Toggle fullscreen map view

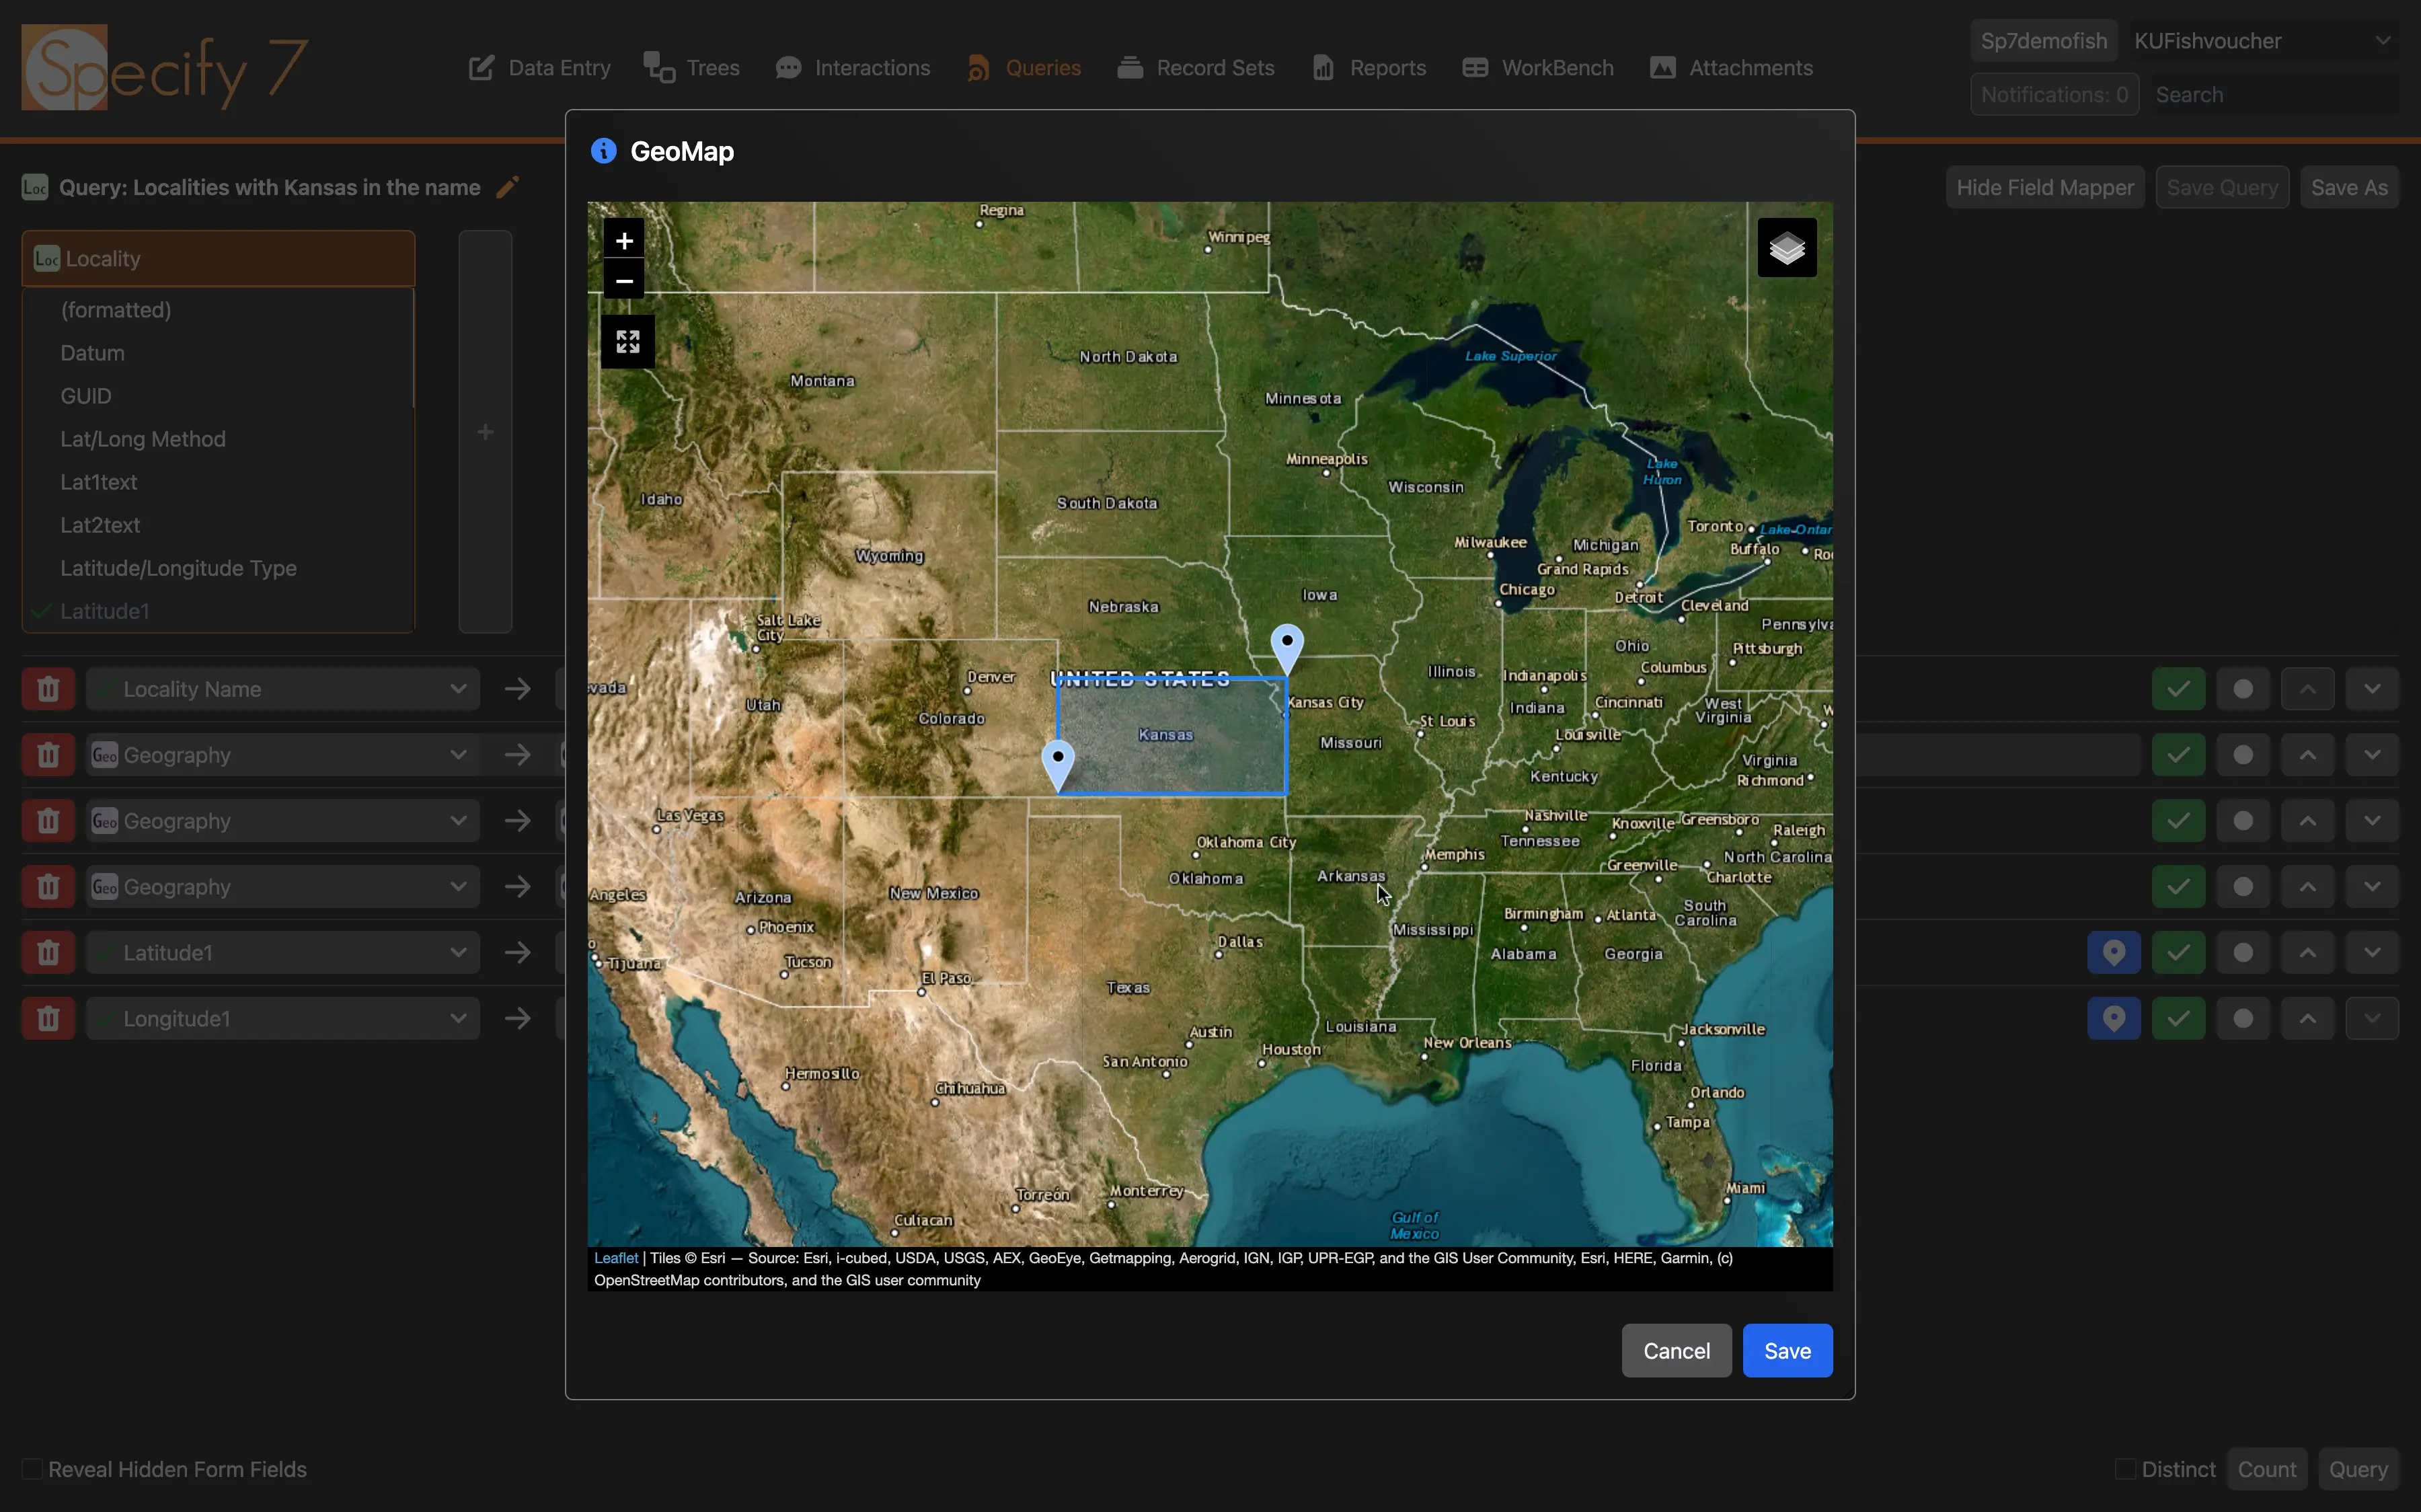(627, 342)
